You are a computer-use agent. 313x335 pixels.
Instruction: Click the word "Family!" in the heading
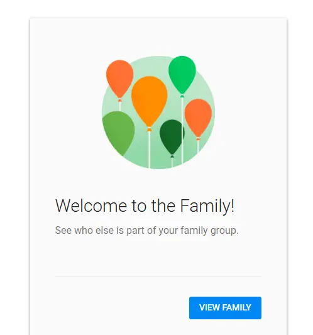click(207, 206)
